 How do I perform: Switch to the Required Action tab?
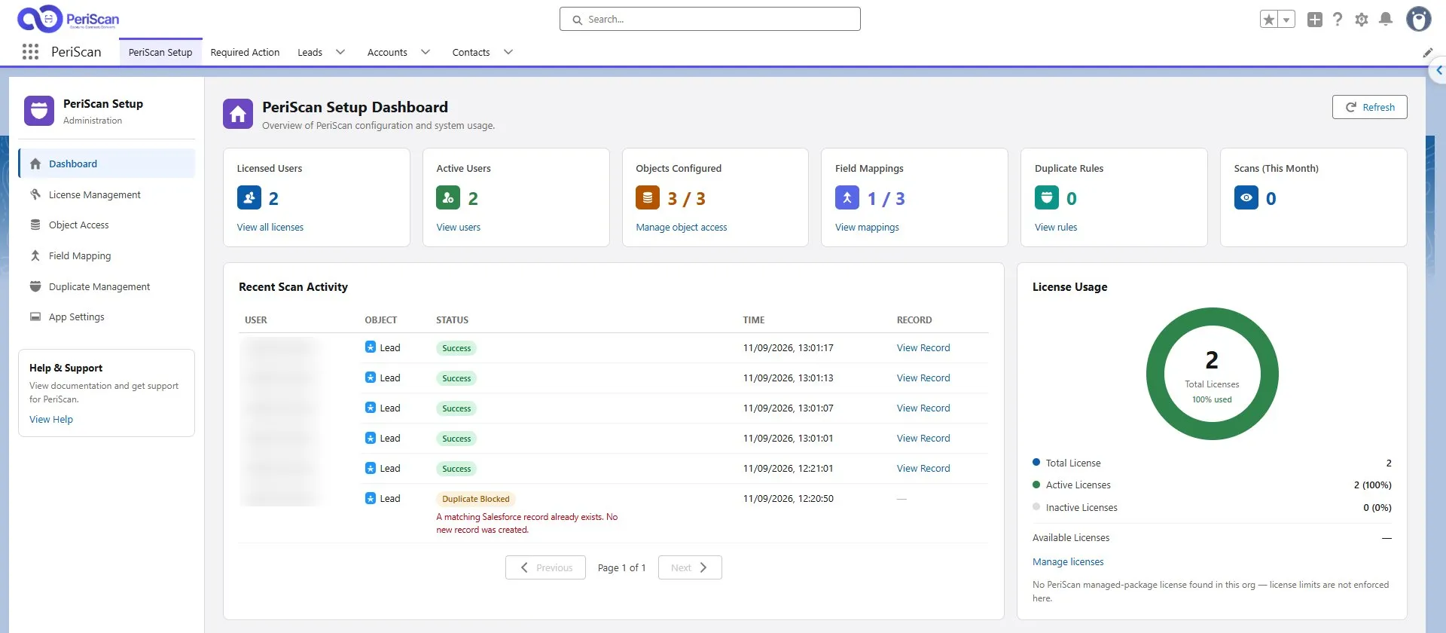click(245, 53)
